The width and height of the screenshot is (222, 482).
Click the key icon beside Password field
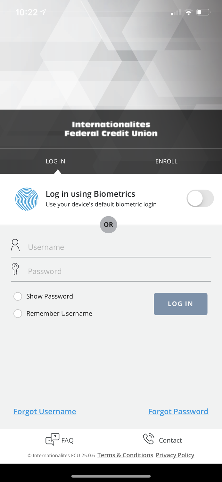15,269
